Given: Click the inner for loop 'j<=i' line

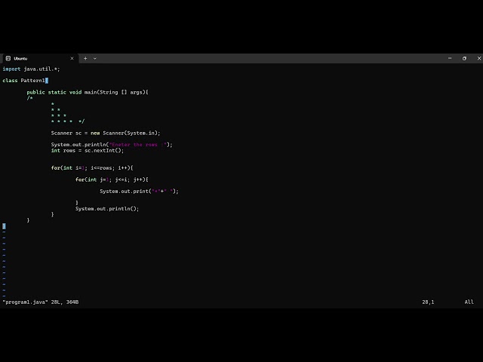Looking at the screenshot, I should click(x=112, y=179).
